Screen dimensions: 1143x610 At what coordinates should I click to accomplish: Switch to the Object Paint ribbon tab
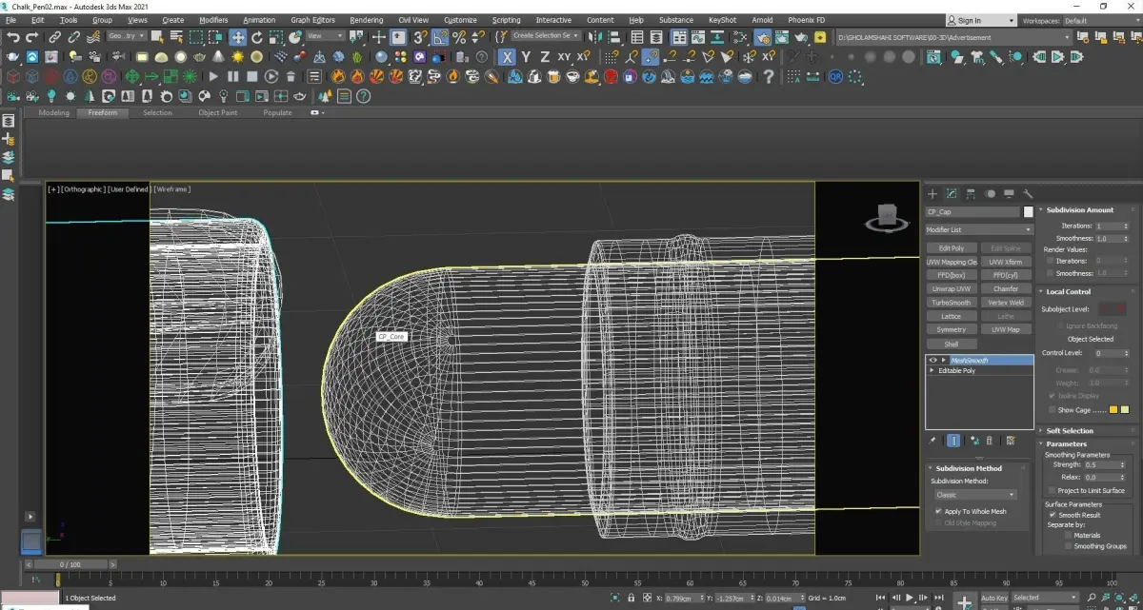click(x=217, y=113)
